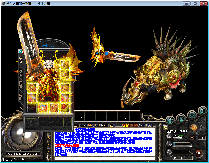The height and width of the screenshot is (163, 209).
Task: Click the orange plus button beside 充值
Action: coord(134,125)
